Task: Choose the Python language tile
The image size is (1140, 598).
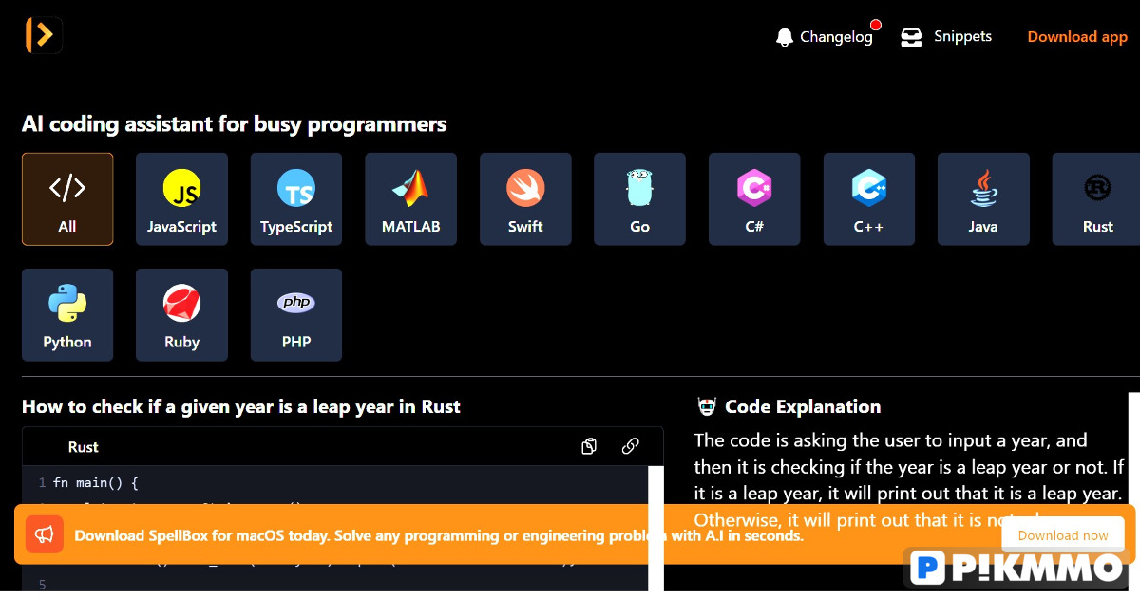Action: [67, 315]
